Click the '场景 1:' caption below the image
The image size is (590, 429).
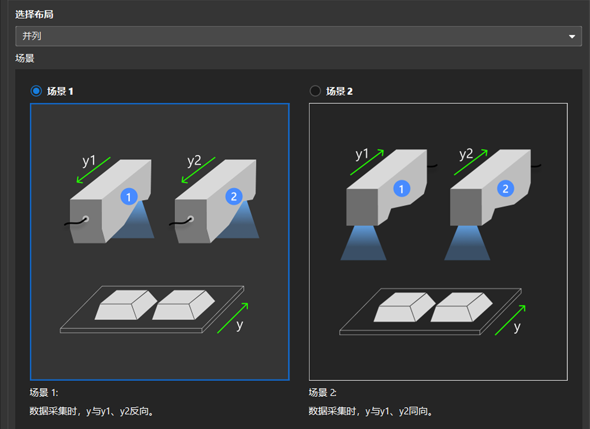(44, 393)
